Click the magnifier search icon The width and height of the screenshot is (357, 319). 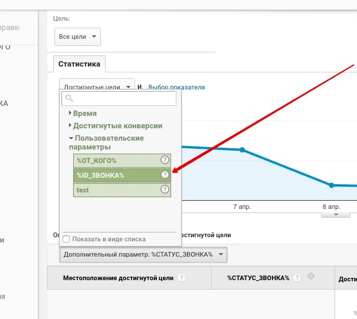coord(69,98)
